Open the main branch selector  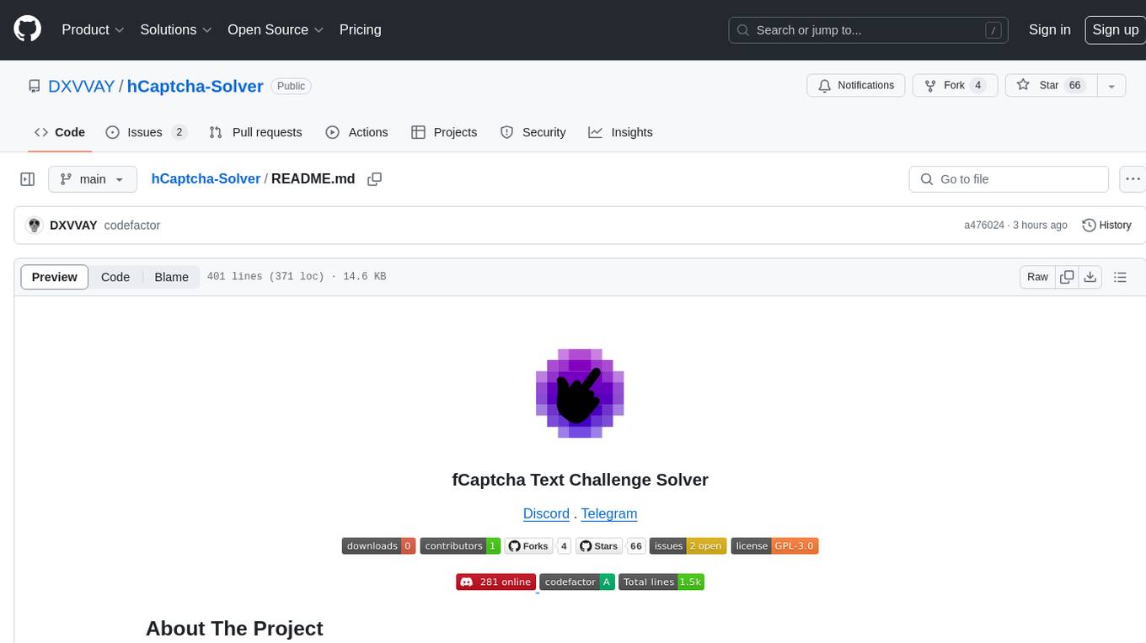tap(92, 179)
